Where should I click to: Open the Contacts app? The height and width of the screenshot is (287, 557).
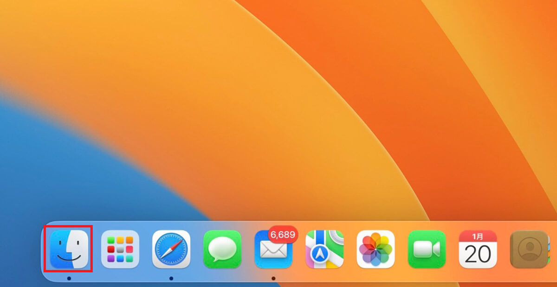[529, 249]
